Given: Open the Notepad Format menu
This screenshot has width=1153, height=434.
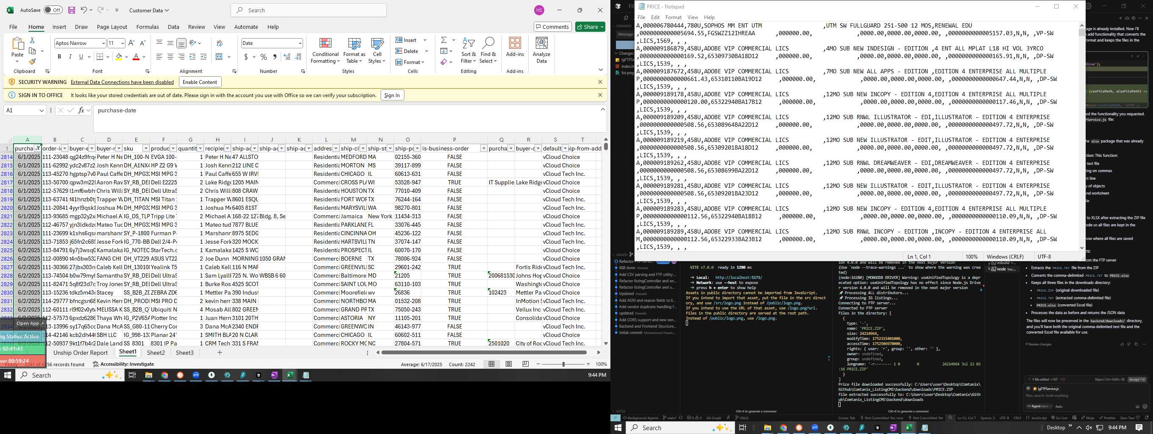Looking at the screenshot, I should [x=673, y=17].
